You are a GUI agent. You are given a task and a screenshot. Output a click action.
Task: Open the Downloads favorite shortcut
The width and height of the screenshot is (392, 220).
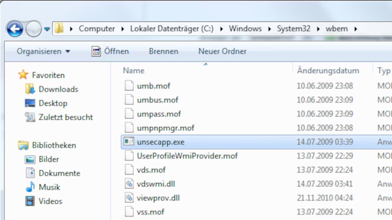click(x=57, y=89)
